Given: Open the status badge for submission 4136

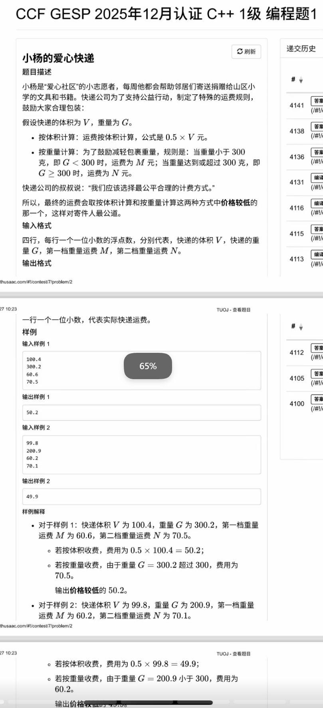Looking at the screenshot, I should pos(317,152).
